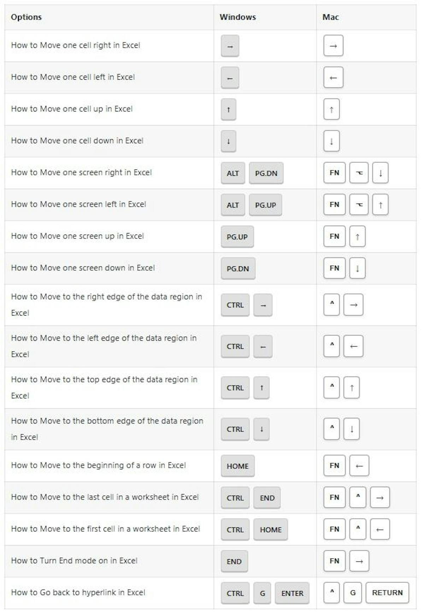
Task: Click the Mac column header
Action: [x=330, y=17]
